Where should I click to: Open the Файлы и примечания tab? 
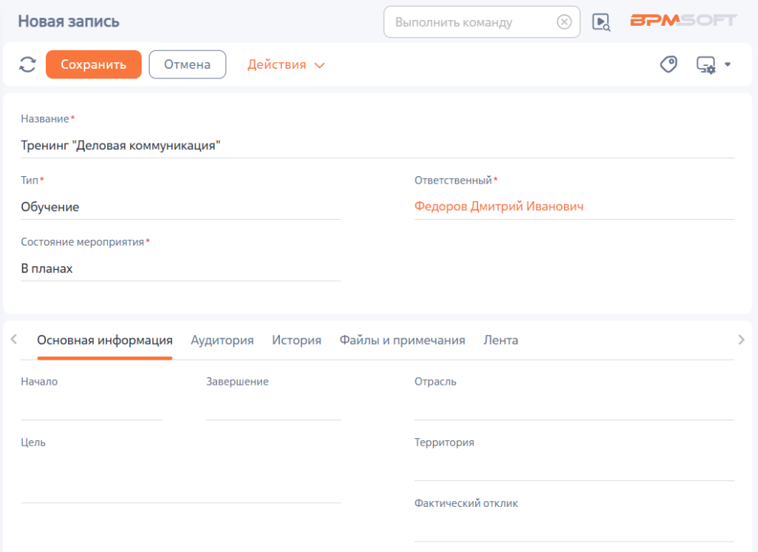pos(402,340)
